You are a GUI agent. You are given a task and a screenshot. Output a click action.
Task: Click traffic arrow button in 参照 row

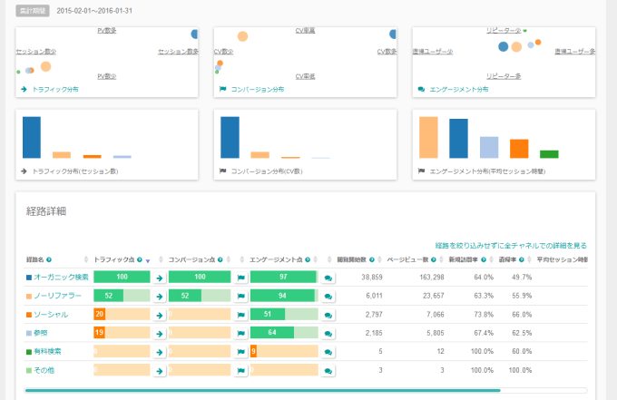point(160,333)
